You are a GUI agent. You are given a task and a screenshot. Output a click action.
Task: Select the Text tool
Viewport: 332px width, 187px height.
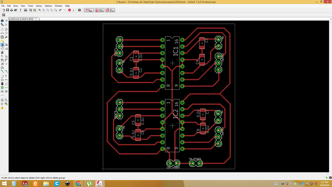point(6,76)
